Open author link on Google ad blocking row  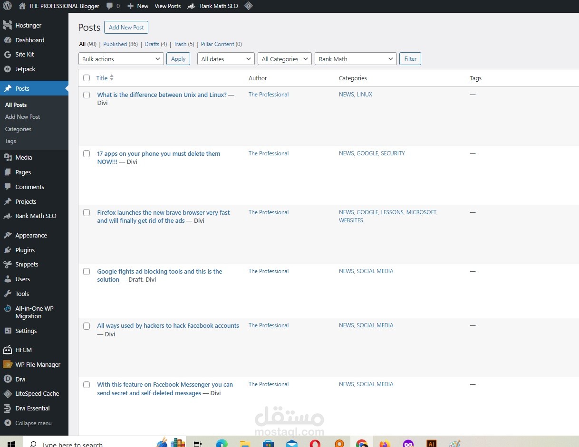[269, 271]
